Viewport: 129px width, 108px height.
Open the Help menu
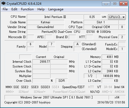tap(41, 9)
